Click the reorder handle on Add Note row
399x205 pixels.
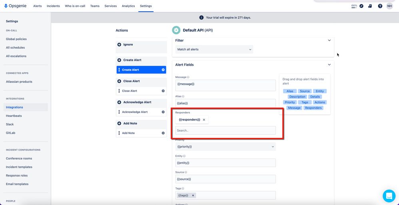[x=119, y=133]
